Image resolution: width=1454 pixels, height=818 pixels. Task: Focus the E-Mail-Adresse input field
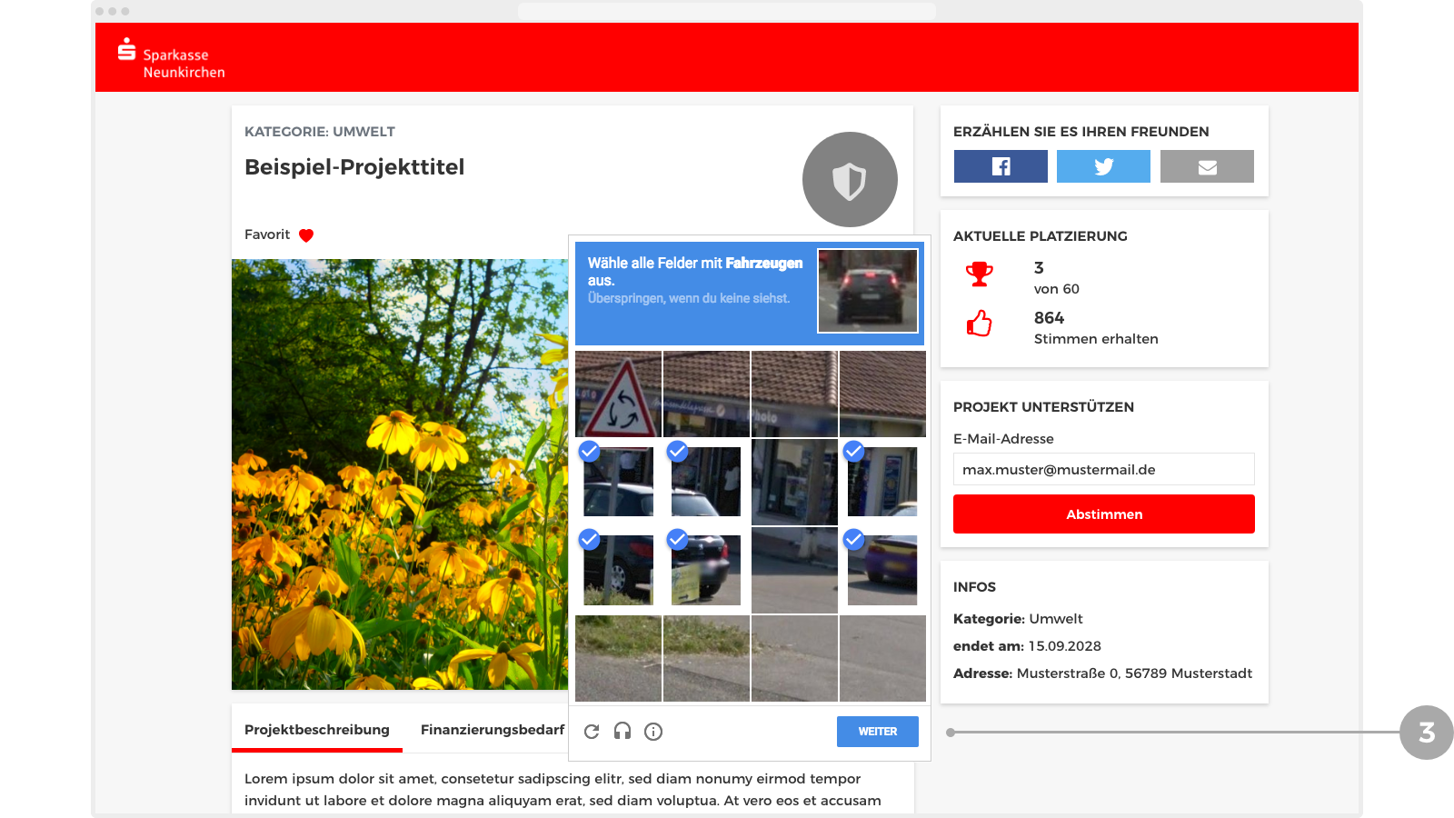pos(1104,469)
